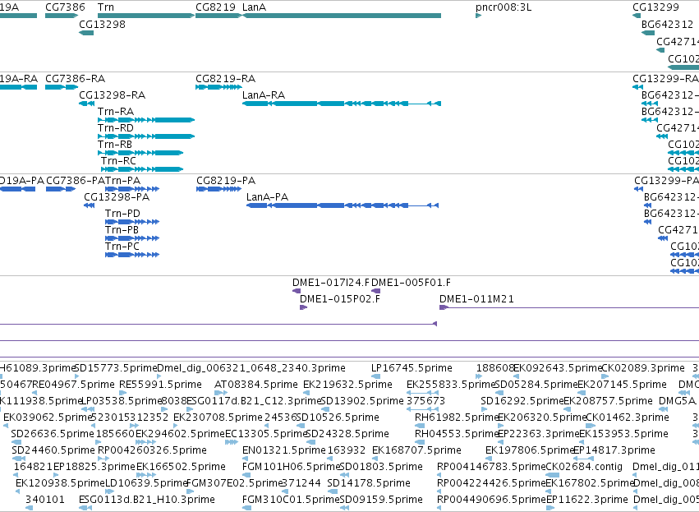The height and width of the screenshot is (512, 699).
Task: Click the EK208757.5prime EST label
Action: 609,401
